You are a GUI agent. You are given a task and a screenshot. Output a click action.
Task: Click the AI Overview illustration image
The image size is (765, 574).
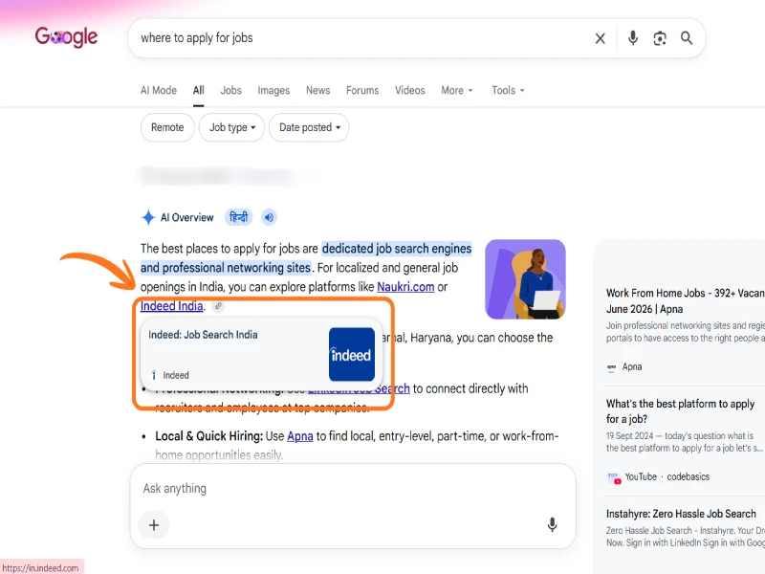[x=525, y=279]
